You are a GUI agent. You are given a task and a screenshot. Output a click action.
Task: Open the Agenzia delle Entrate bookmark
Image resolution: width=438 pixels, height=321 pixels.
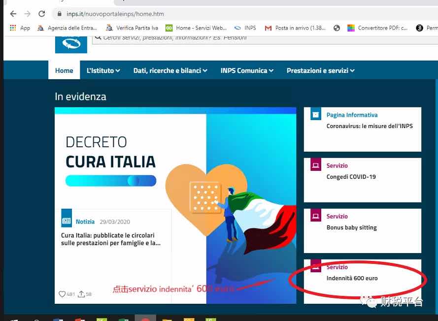pos(67,28)
